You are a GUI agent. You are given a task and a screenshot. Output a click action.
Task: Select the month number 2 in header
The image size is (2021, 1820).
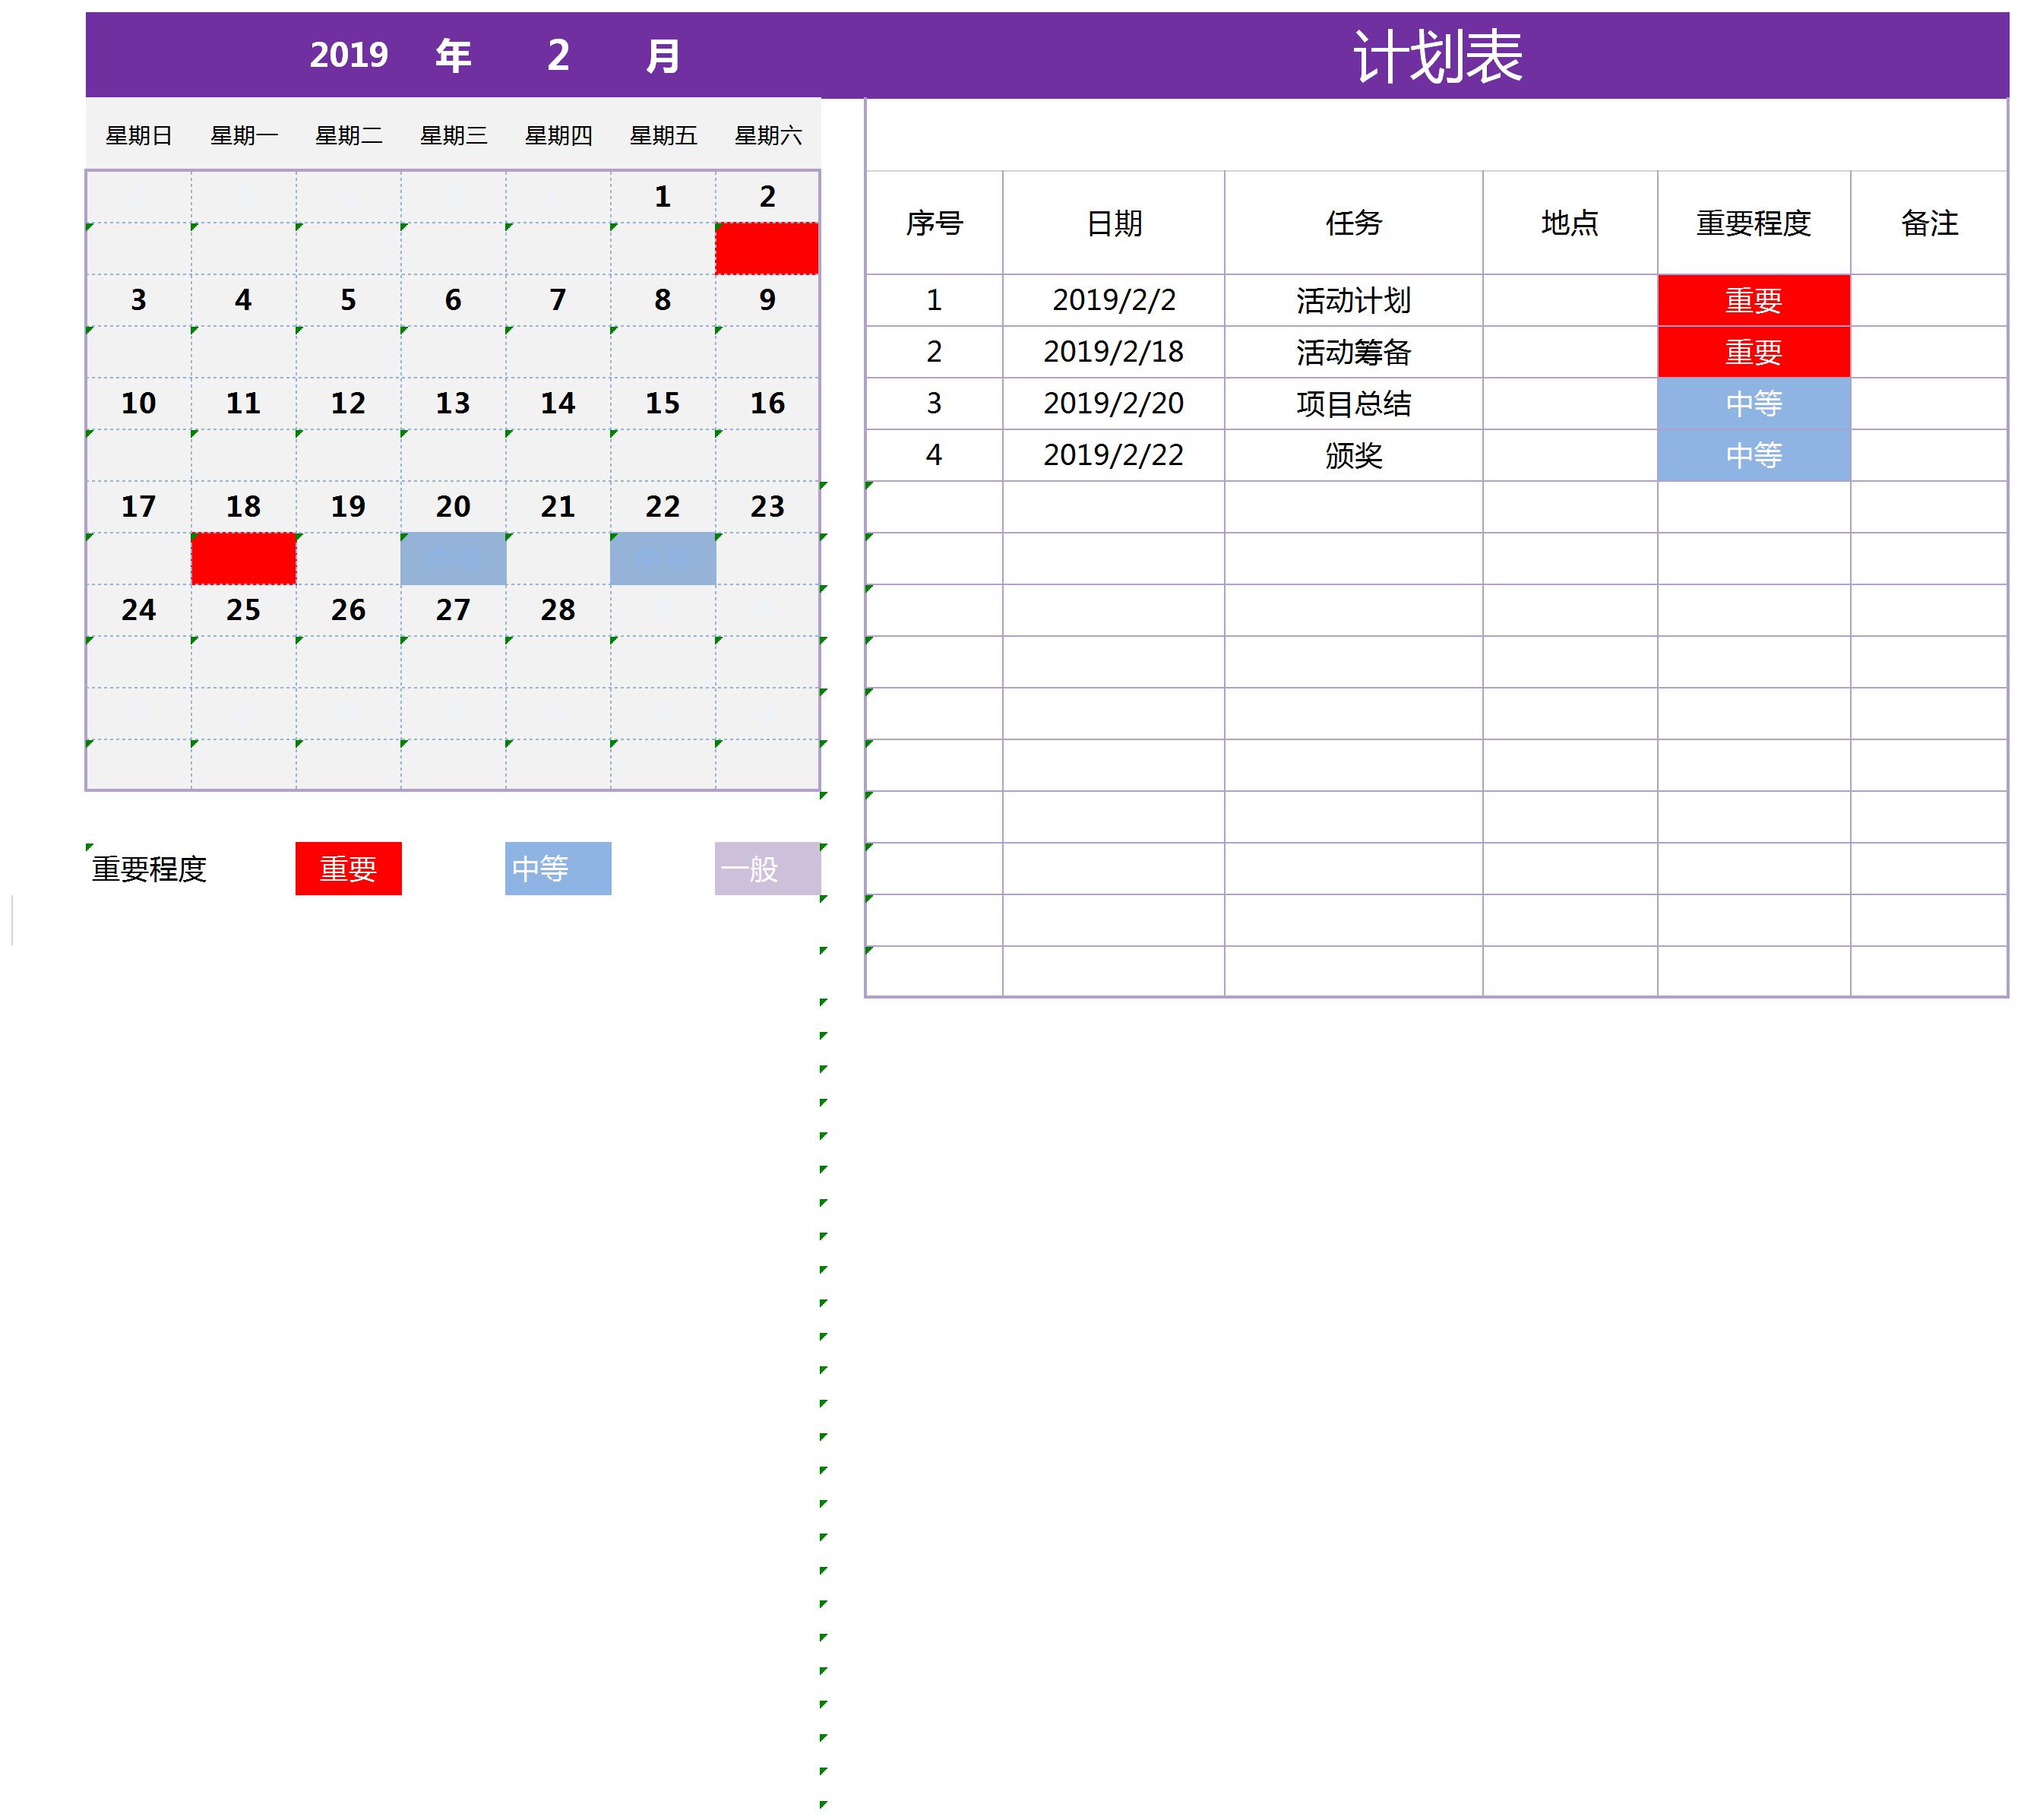tap(558, 55)
